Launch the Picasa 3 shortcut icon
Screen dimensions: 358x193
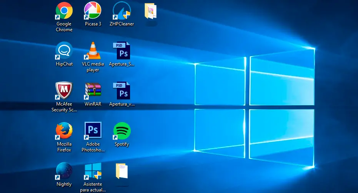tap(93, 10)
